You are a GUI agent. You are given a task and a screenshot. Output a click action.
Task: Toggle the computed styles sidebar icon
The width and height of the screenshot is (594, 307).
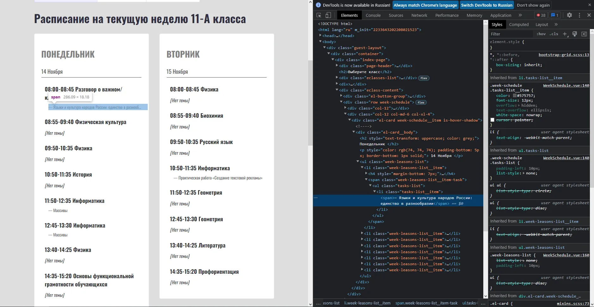[584, 34]
